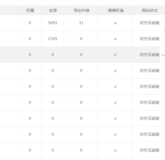Expand the chevron in the highlighted row
The image size is (165, 160).
tap(163, 55)
